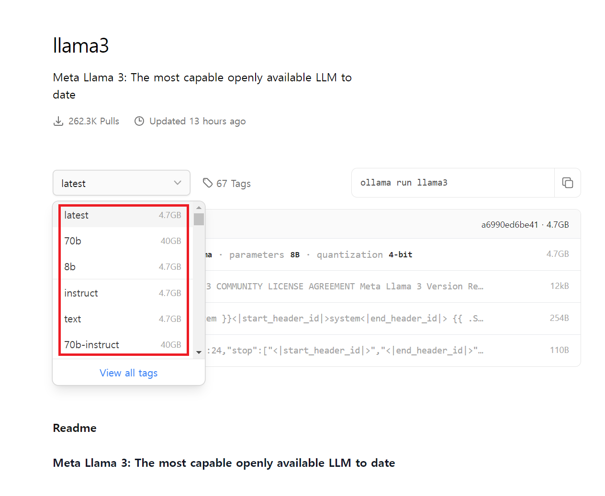Open the parameters 8B quantization row
This screenshot has height=496, width=605.
tap(393, 254)
